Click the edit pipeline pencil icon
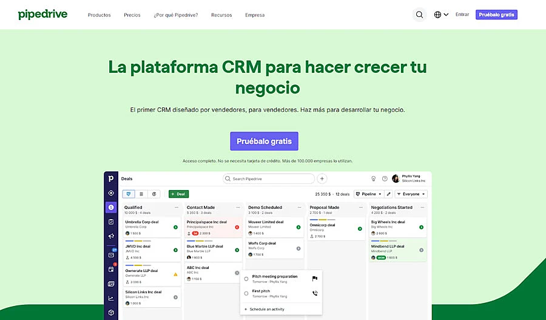The image size is (546, 320). click(x=389, y=194)
